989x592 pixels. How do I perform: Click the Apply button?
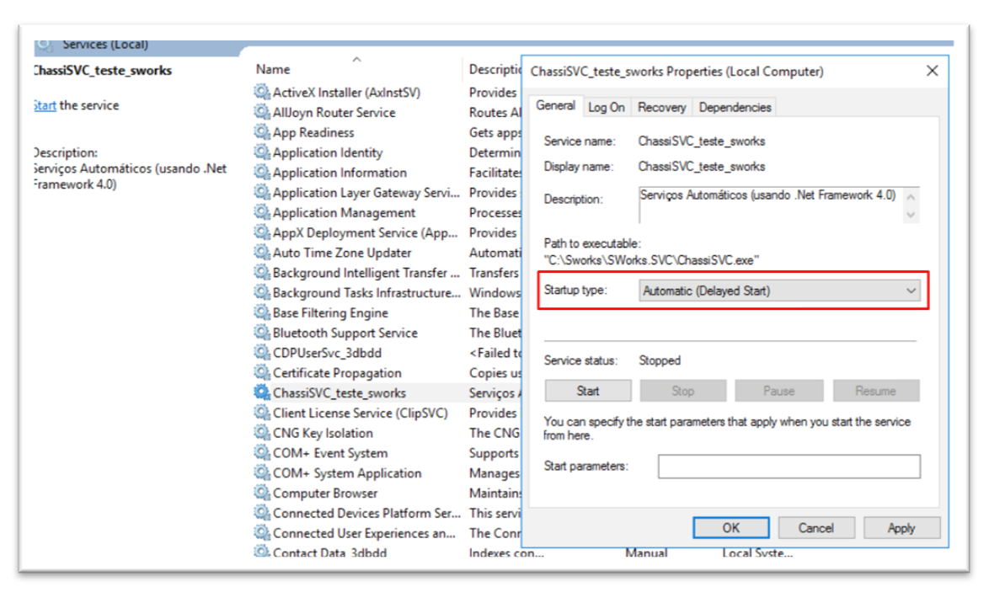(901, 528)
